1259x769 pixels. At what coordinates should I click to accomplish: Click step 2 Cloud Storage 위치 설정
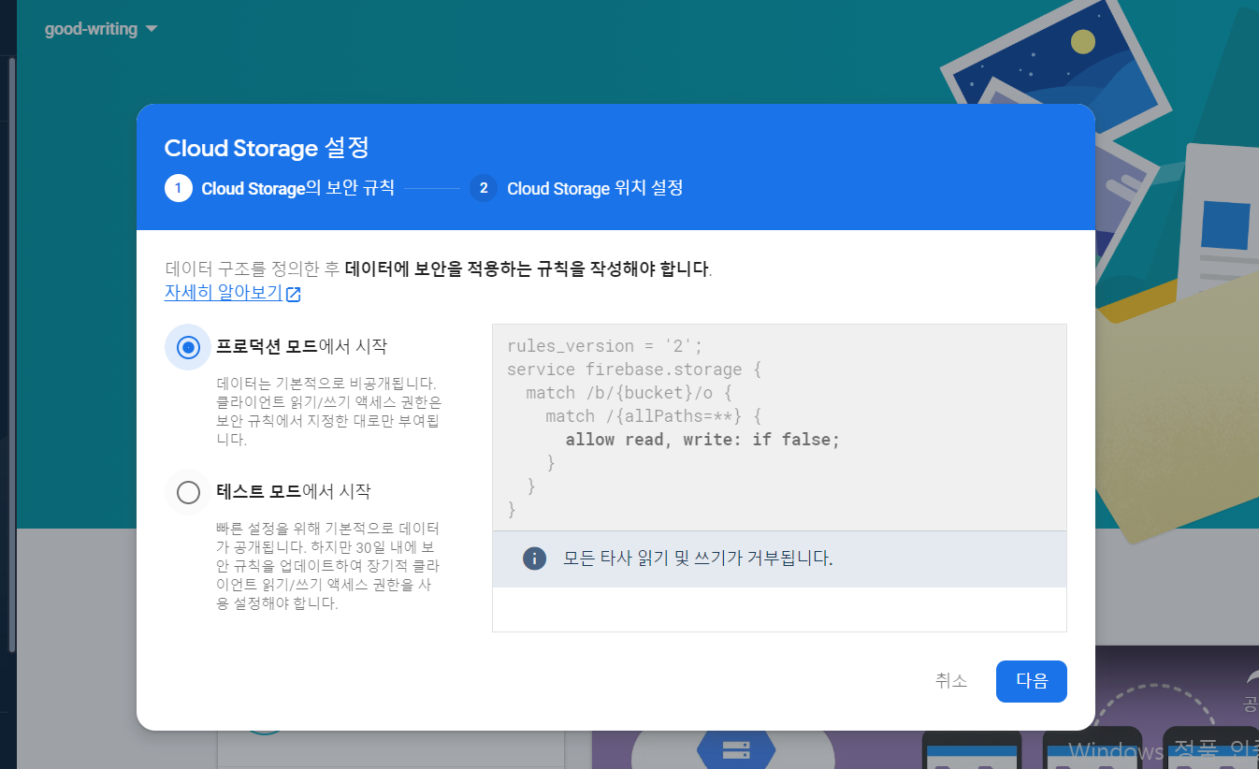pos(576,188)
